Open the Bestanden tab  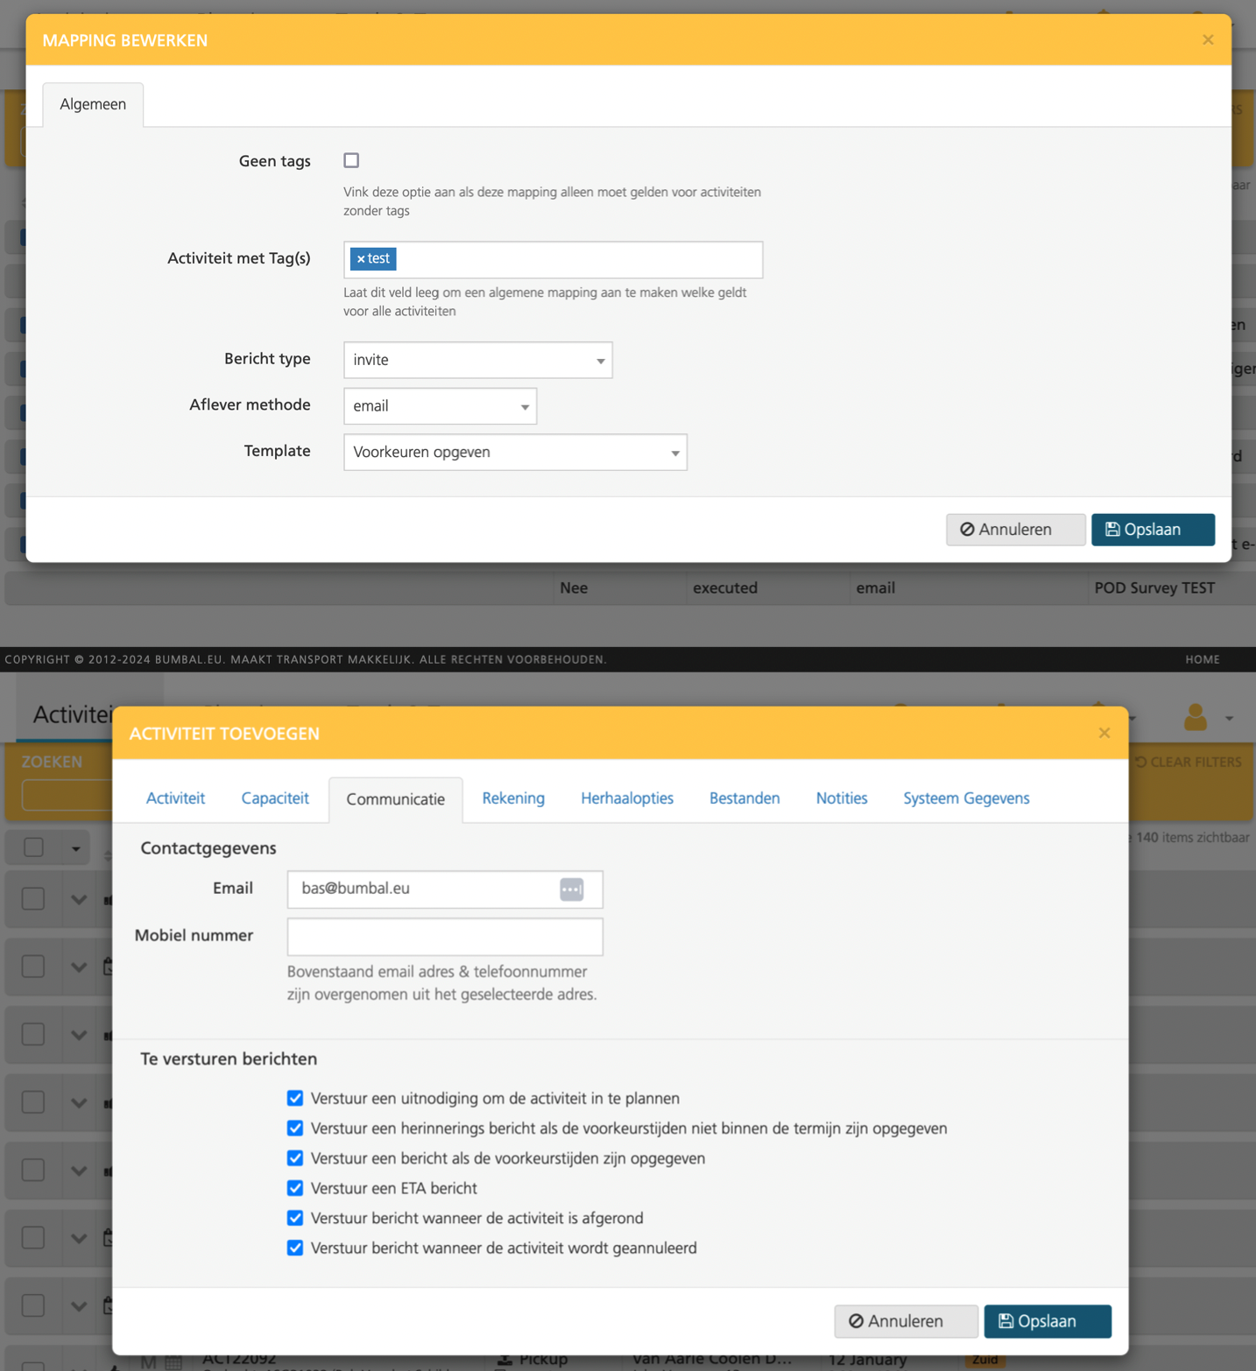point(744,798)
